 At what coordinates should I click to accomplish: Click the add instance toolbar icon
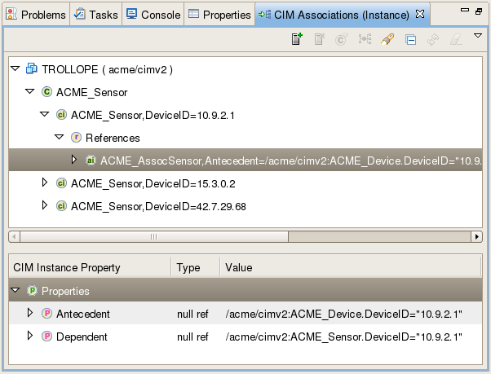point(297,39)
